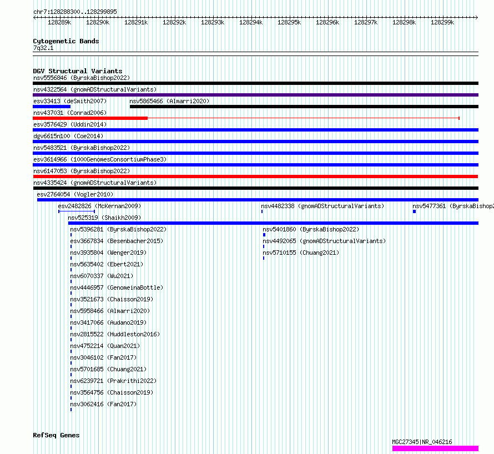Click nsv6147053 (ByrskaBishop2022) label
The width and height of the screenshot is (494, 454).
pyautogui.click(x=82, y=171)
